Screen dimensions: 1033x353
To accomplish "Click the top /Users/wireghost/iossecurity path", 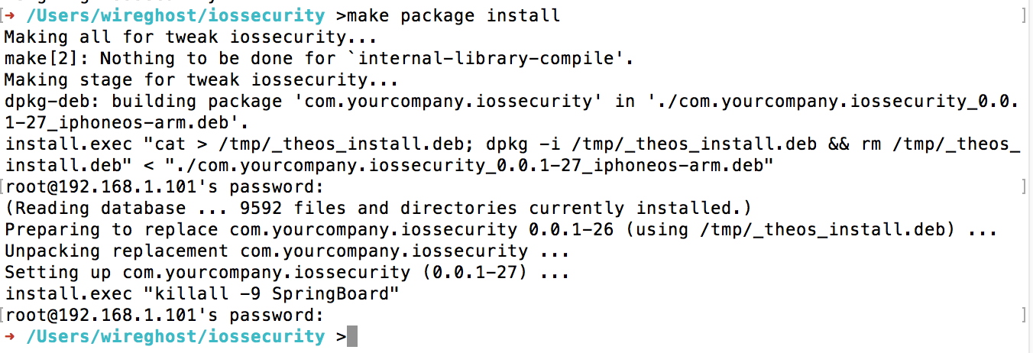I will [x=175, y=15].
